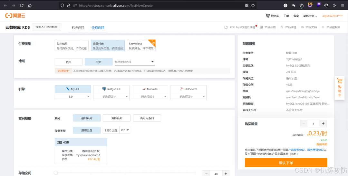The height and width of the screenshot is (176, 348).
Task: Click 确认下单 confirm order button
Action: pyautogui.click(x=286, y=163)
